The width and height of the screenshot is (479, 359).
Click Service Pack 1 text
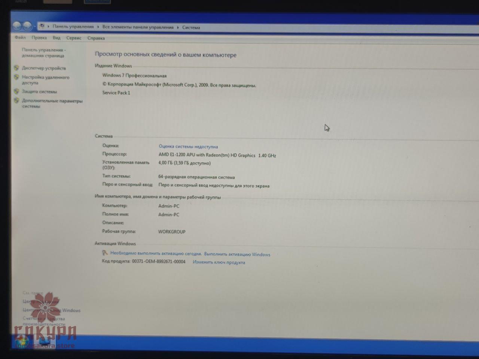[x=116, y=93]
